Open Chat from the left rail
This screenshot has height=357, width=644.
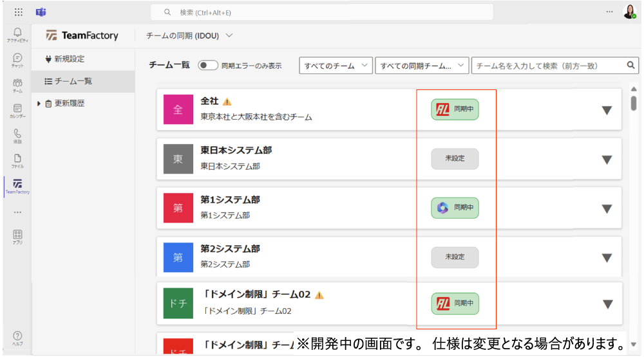(17, 59)
